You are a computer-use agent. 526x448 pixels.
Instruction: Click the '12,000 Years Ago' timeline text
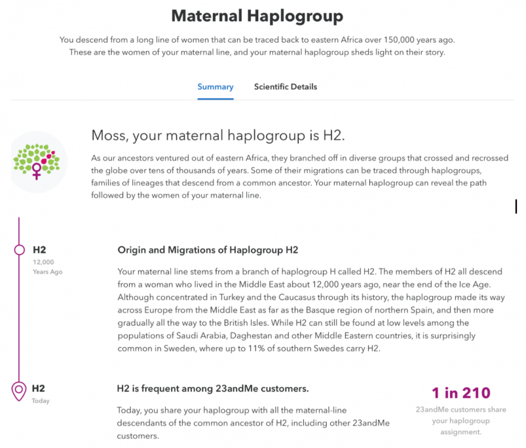pos(47,267)
